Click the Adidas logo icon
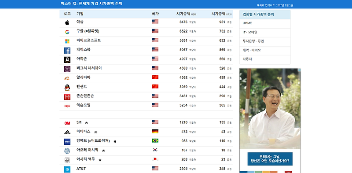 (x=67, y=133)
